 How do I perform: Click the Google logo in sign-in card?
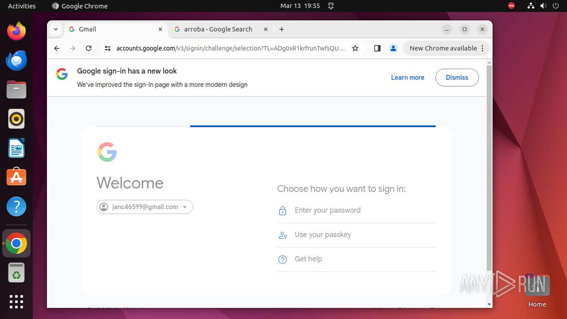click(x=107, y=152)
